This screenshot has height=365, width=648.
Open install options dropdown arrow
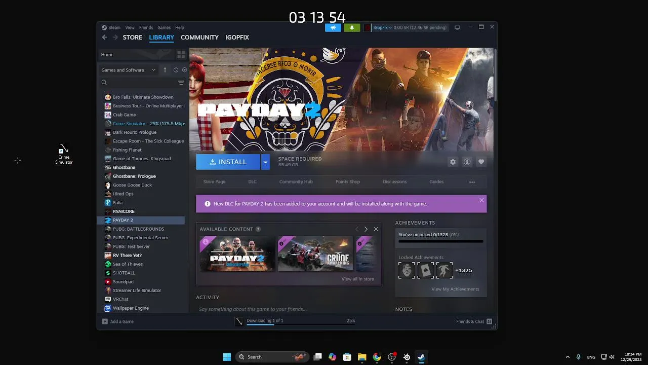(x=265, y=162)
